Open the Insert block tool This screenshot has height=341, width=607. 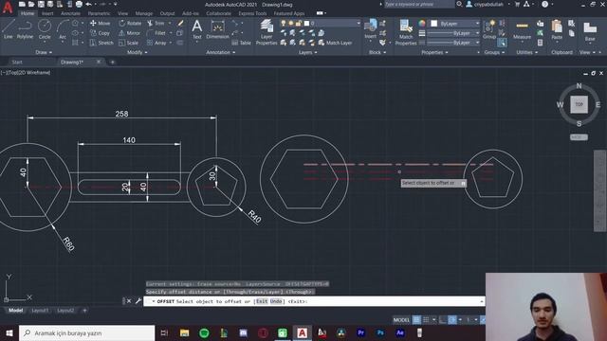click(x=371, y=29)
